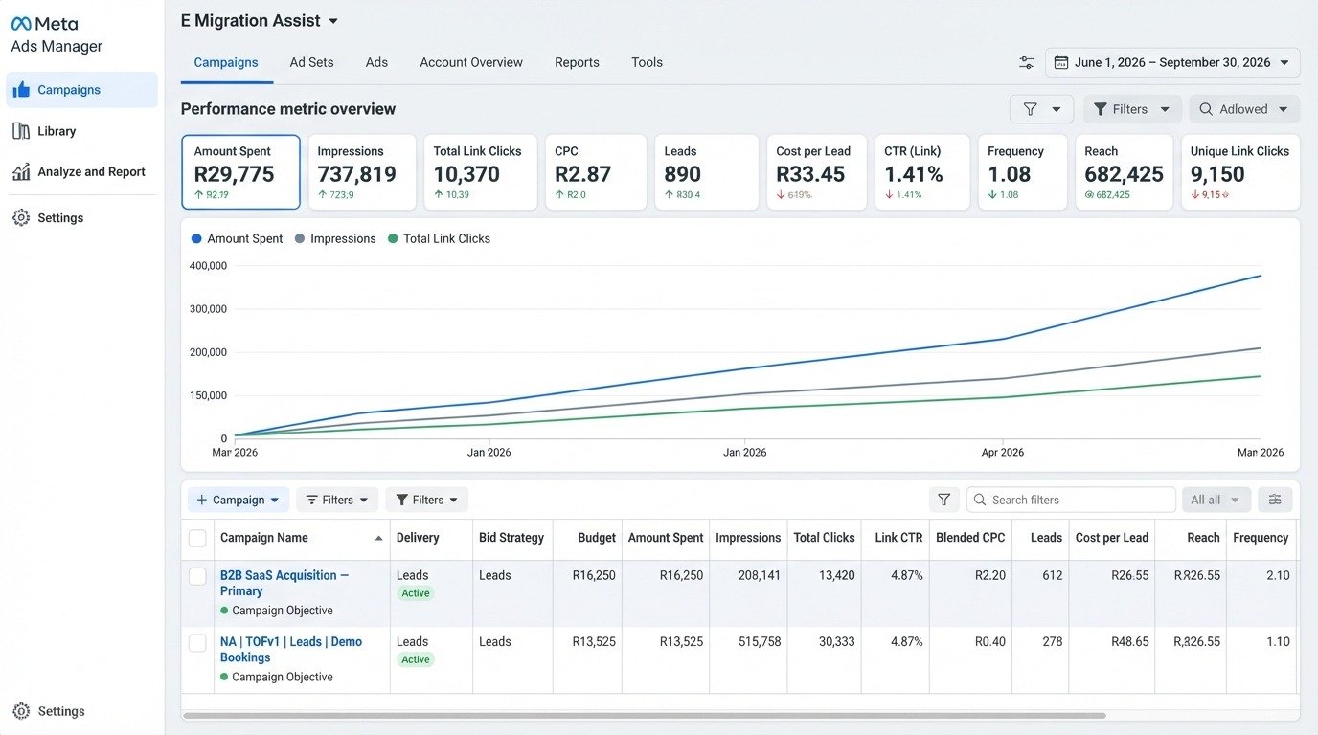Viewport: 1318px width, 735px height.
Task: Expand the + Campaign dropdown button
Action: pyautogui.click(x=238, y=500)
